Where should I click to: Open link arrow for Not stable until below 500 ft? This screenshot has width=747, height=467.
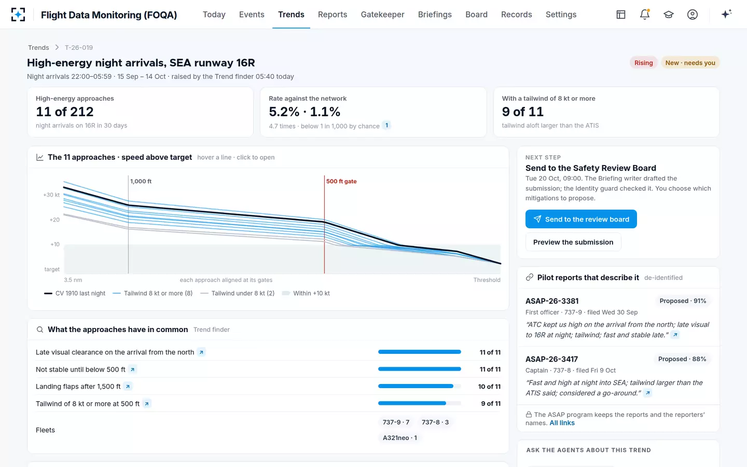click(133, 369)
